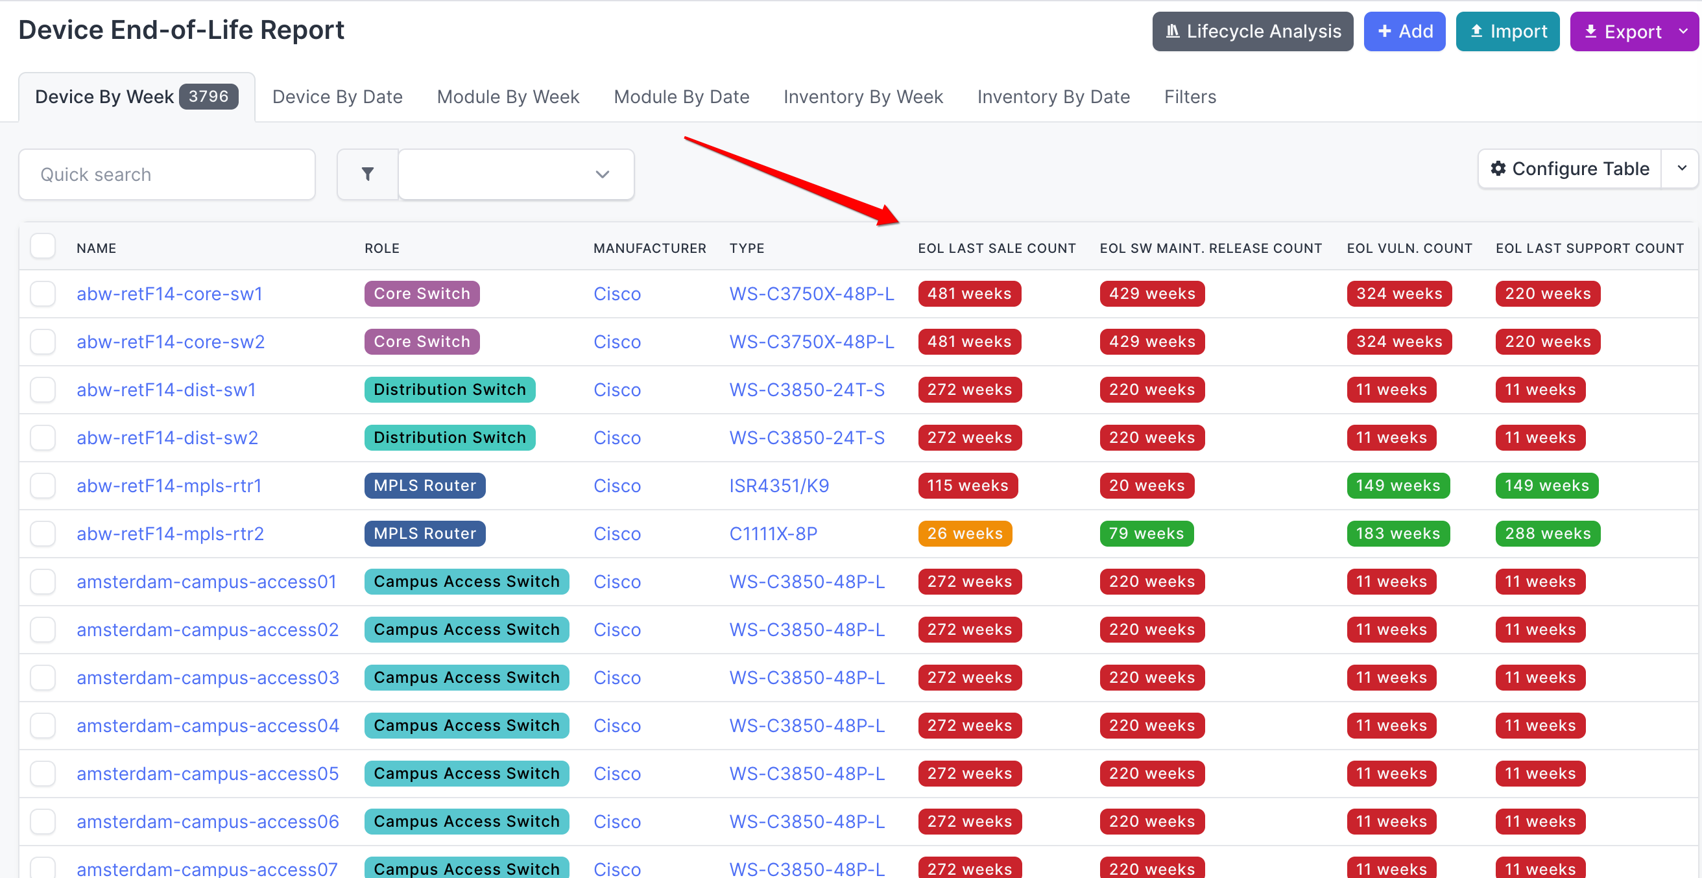Click the orange 26 weeks badge
The image size is (1702, 878).
coord(964,533)
